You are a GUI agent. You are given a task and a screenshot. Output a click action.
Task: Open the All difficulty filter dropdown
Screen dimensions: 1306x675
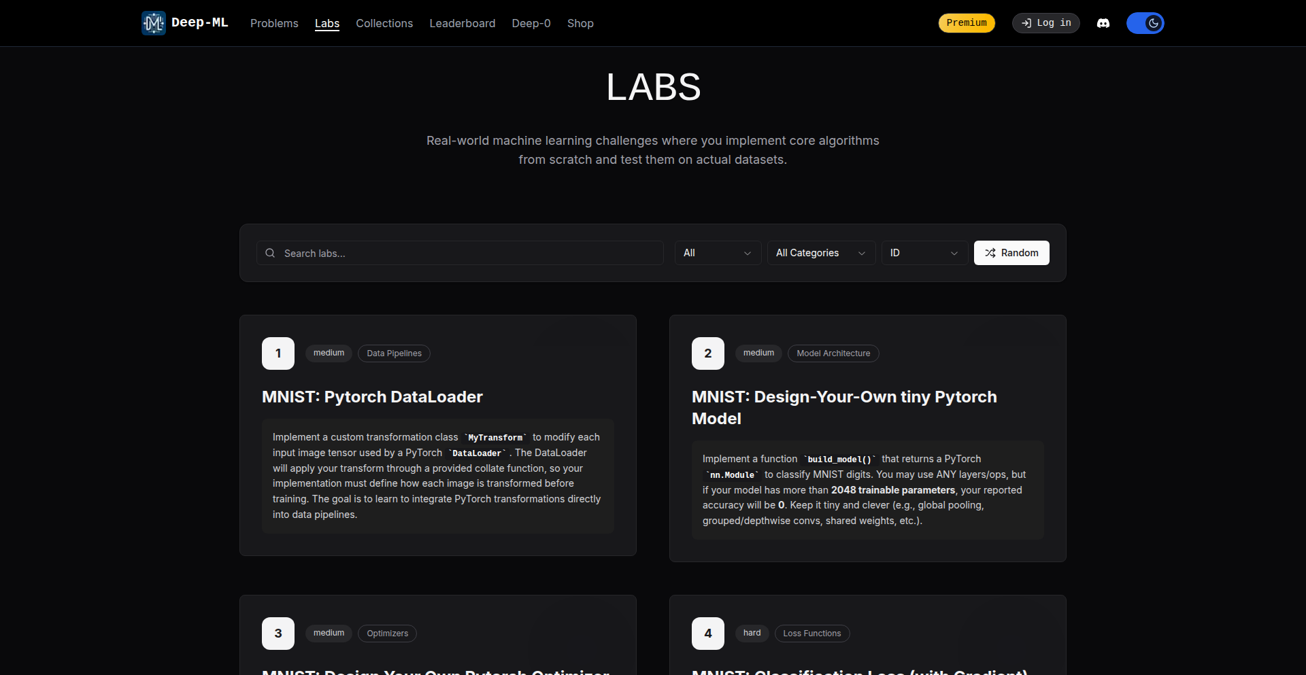click(x=718, y=253)
